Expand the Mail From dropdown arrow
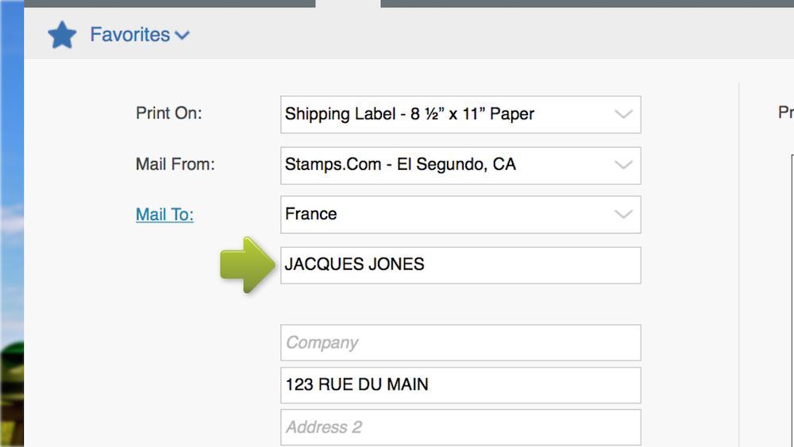Screen dimensions: 794x447 (x=623, y=165)
